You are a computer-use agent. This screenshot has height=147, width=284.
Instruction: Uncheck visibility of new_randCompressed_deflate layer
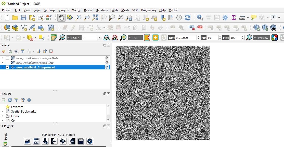[x=7, y=58]
